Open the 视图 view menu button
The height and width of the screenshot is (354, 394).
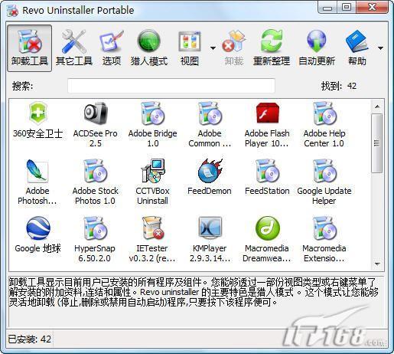pyautogui.click(x=190, y=48)
